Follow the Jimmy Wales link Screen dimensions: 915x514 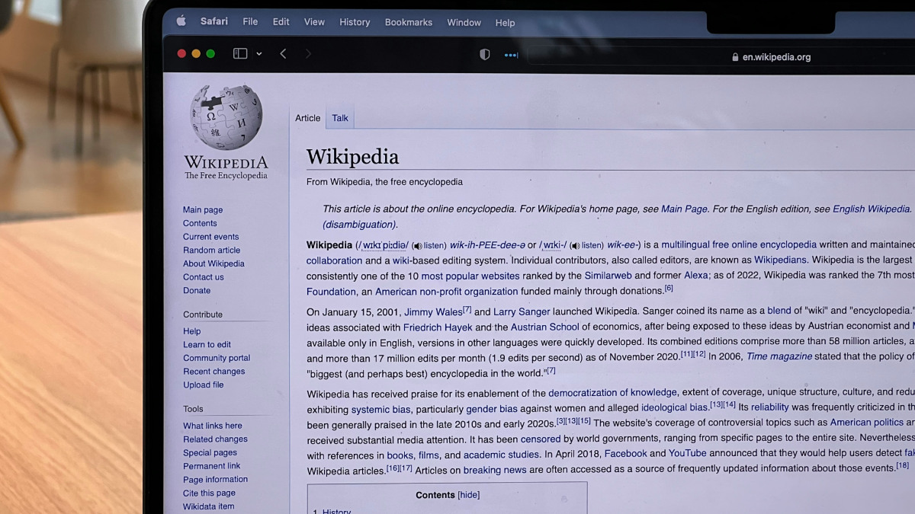pyautogui.click(x=433, y=311)
